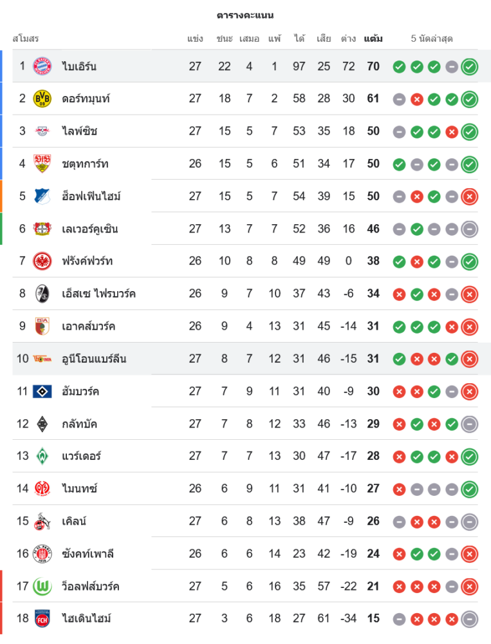Click Hoffenheim's latest circled loss result
This screenshot has height=644, width=491.
point(470,196)
